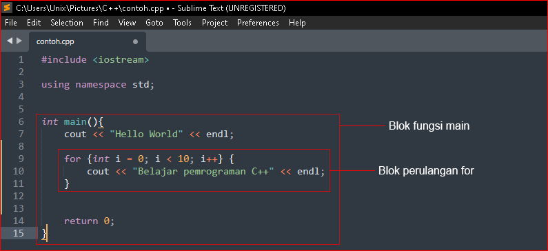Open the Preferences menu

(258, 23)
